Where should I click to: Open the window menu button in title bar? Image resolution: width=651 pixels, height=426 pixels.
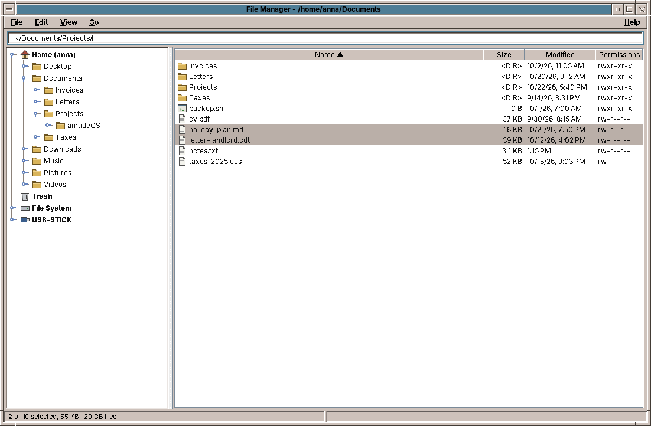pos(9,9)
